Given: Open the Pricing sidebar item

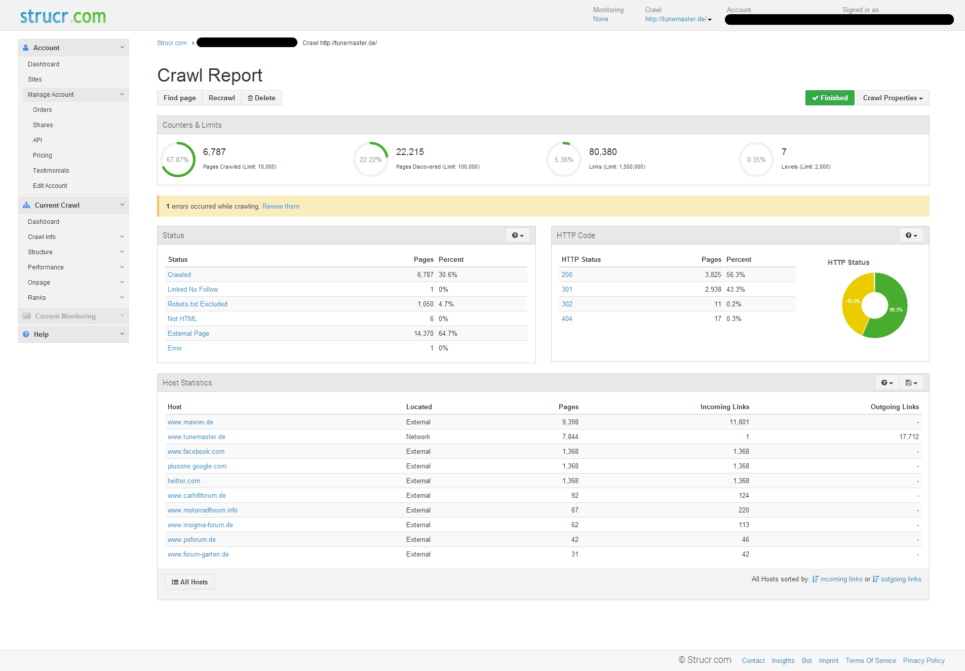Looking at the screenshot, I should point(43,155).
